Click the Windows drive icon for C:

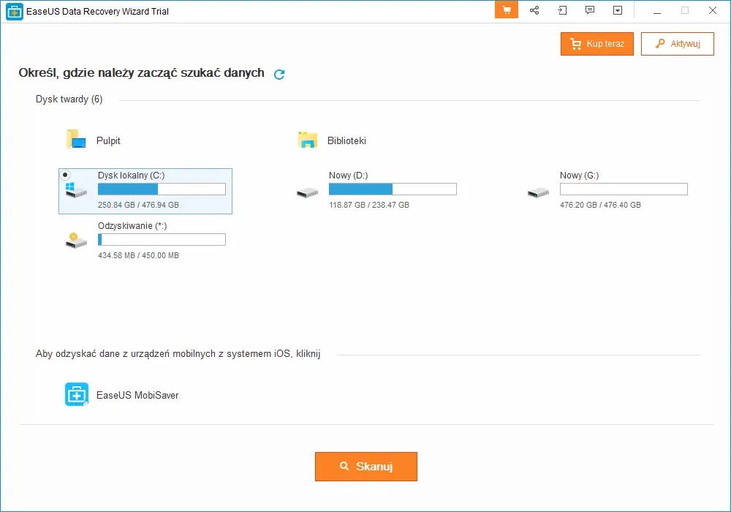(76, 189)
